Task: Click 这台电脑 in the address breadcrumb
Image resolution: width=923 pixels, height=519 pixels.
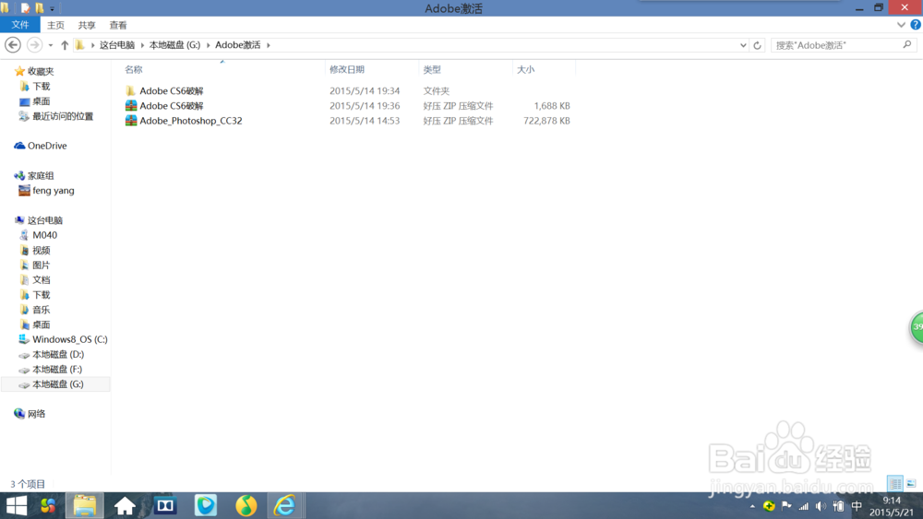Action: click(x=116, y=45)
